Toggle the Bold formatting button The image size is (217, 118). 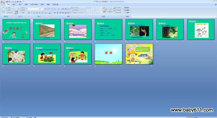29,13
